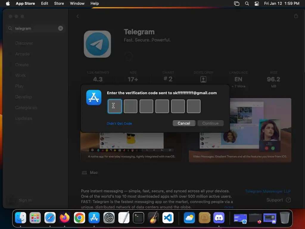Click the fourth verification code digit box
The image size is (305, 229).
tap(162, 106)
